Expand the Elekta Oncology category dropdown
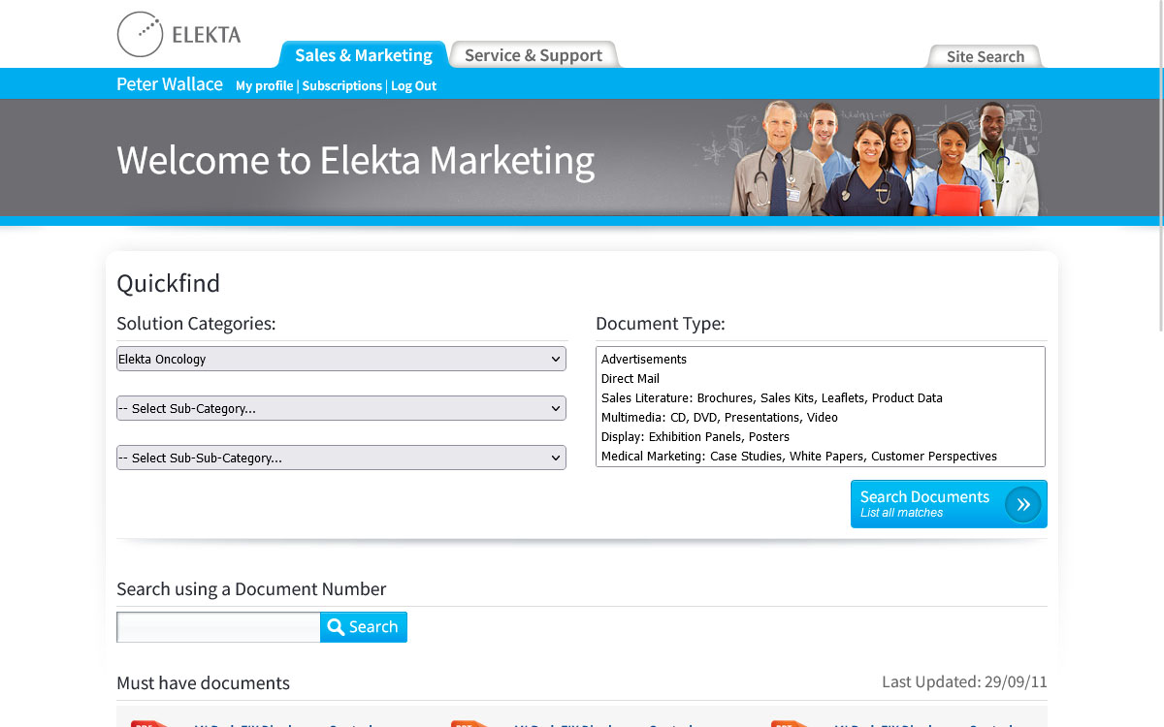This screenshot has height=727, width=1164. pyautogui.click(x=340, y=359)
